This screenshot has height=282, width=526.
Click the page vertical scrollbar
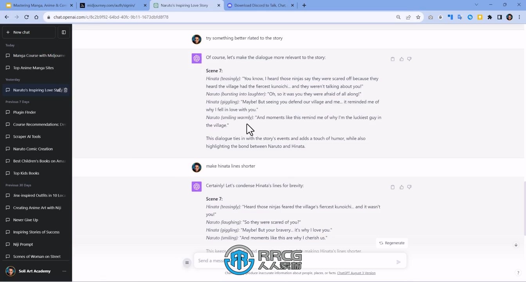[x=524, y=208]
